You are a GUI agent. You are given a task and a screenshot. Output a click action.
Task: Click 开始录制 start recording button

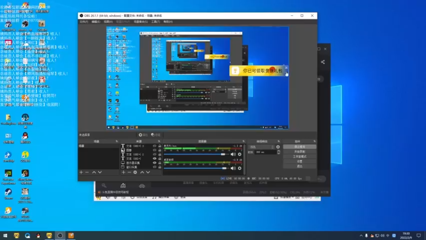[x=300, y=151]
